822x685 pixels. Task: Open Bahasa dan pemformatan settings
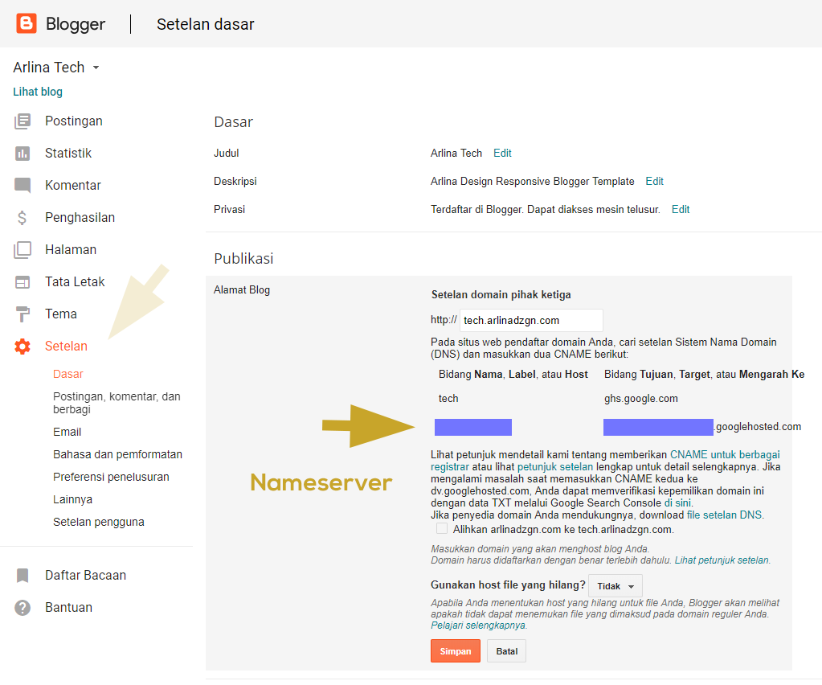pyautogui.click(x=117, y=454)
